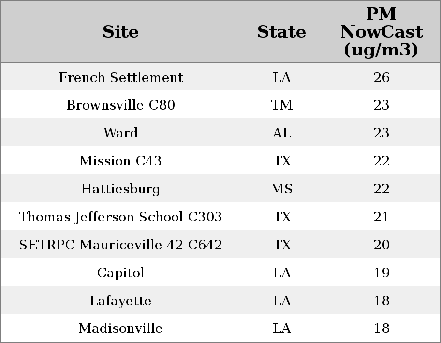Click SETRPC Mauriceville 42 C642 site
The width and height of the screenshot is (441, 343).
click(x=120, y=245)
